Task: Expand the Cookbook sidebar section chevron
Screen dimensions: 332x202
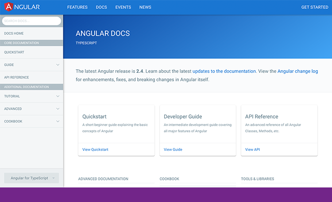Action: (x=58, y=121)
